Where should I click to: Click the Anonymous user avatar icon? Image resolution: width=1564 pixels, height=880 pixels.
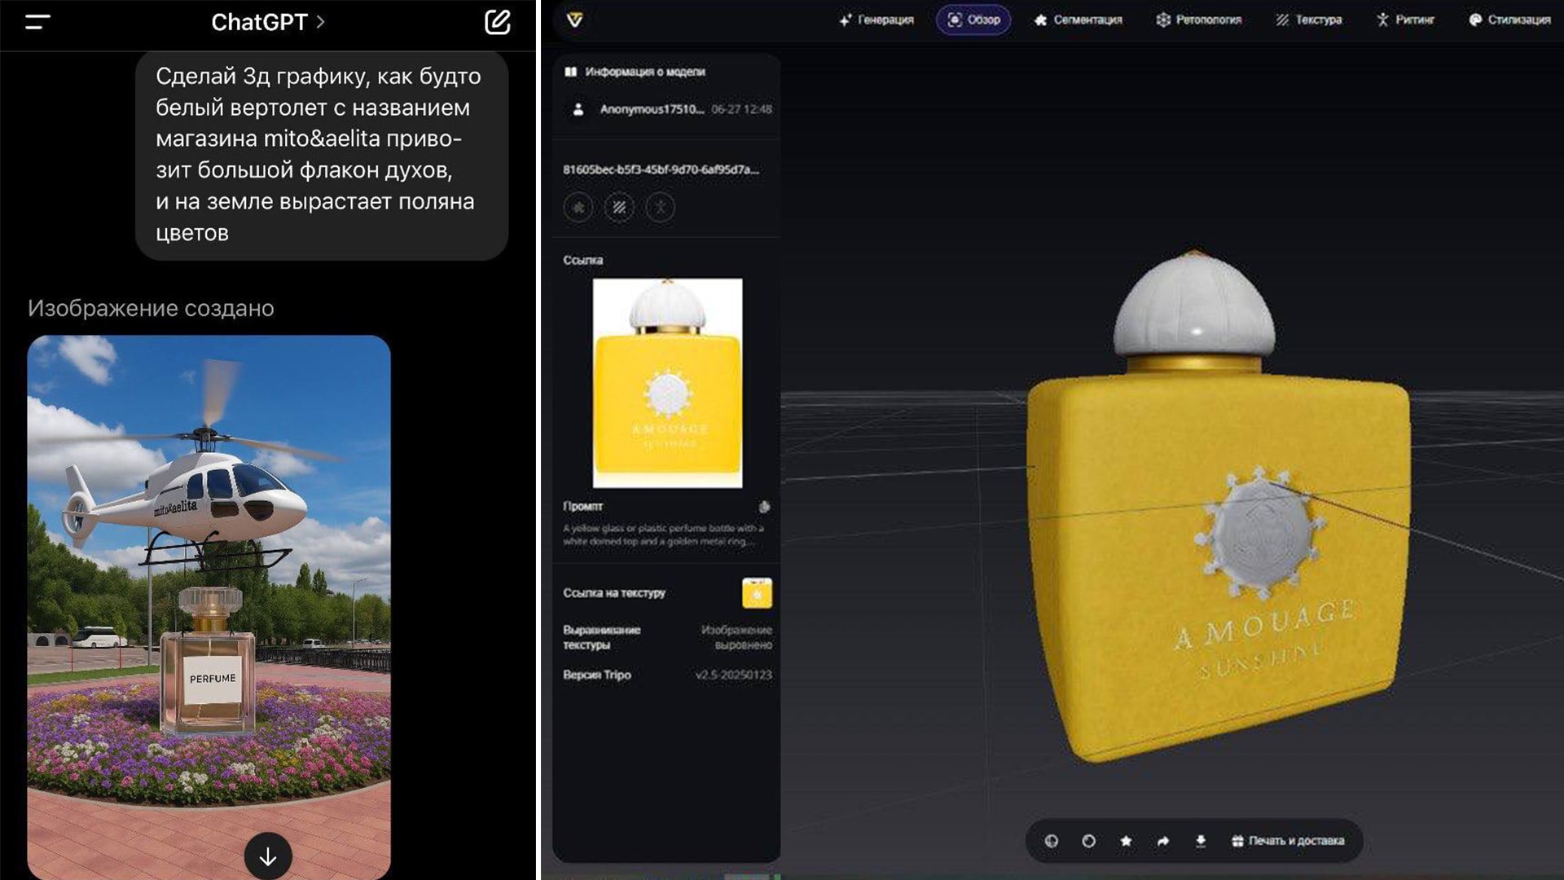578,109
